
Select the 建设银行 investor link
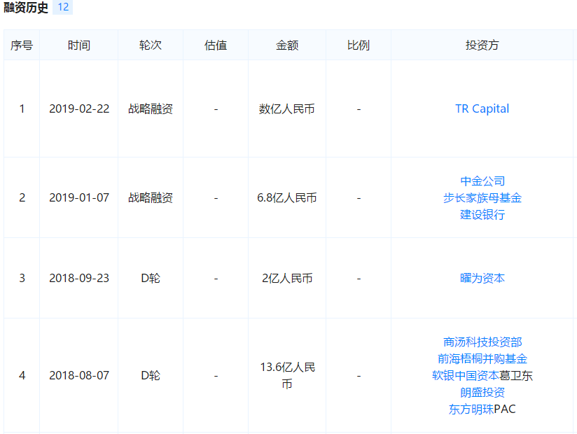[x=482, y=215]
